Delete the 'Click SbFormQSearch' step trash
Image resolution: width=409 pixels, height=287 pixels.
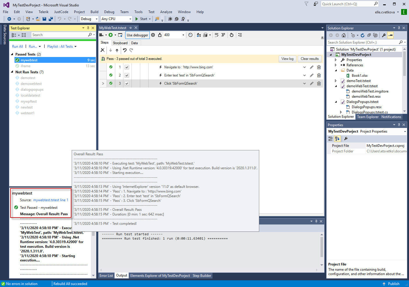pyautogui.click(x=319, y=83)
